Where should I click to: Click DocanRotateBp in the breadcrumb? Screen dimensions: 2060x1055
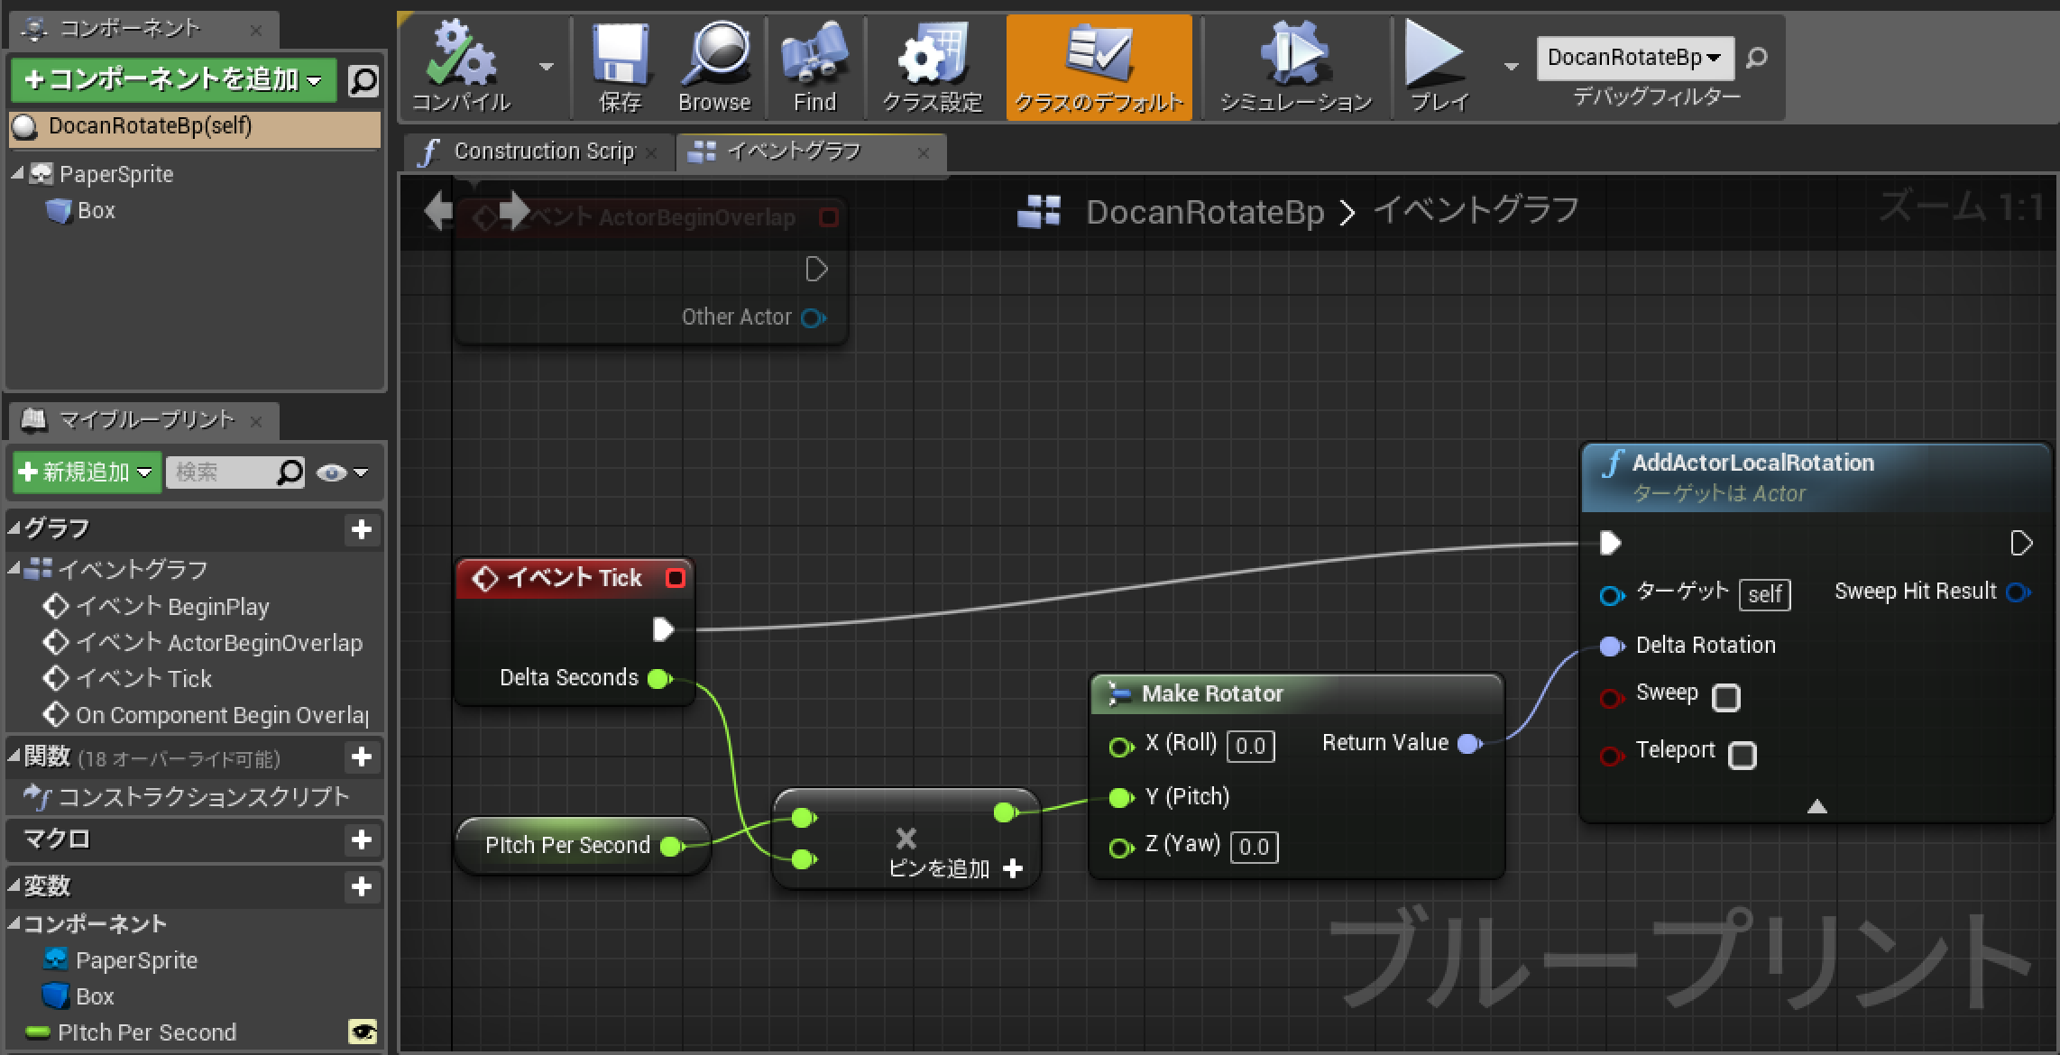[x=1205, y=212]
